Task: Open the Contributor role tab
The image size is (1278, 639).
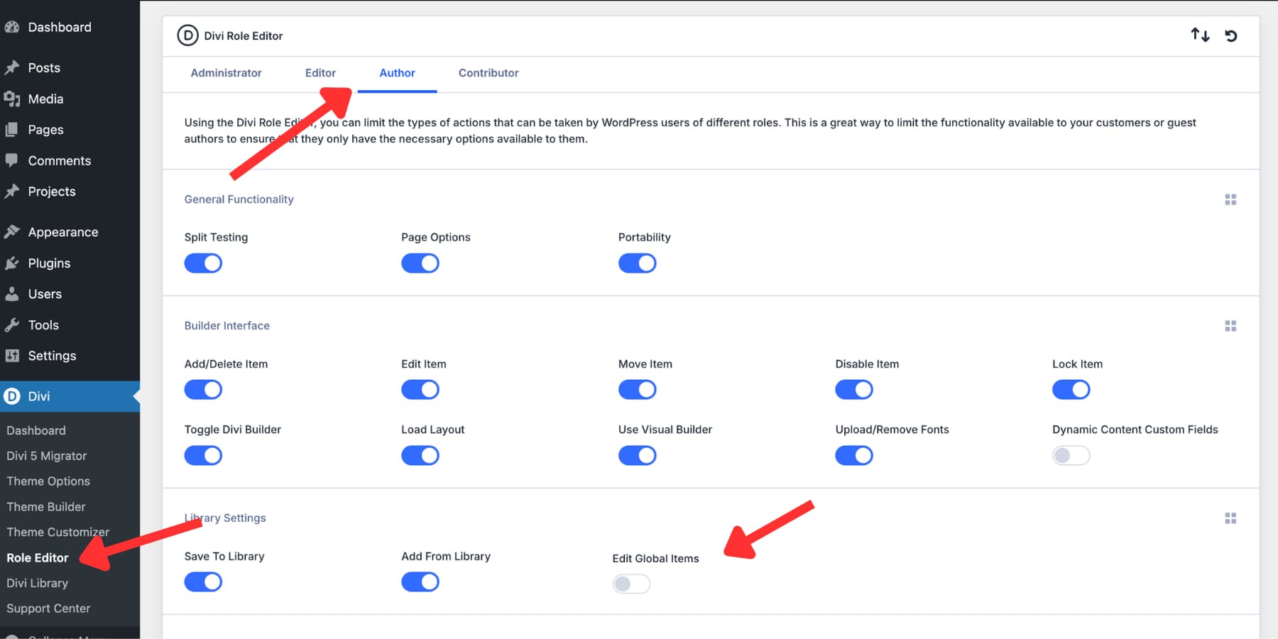Action: point(488,73)
